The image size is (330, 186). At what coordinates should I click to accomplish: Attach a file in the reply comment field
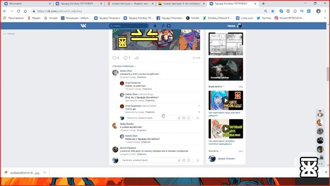click(x=179, y=118)
